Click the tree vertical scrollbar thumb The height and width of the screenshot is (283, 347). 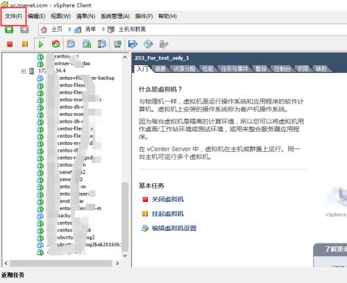tap(125, 216)
